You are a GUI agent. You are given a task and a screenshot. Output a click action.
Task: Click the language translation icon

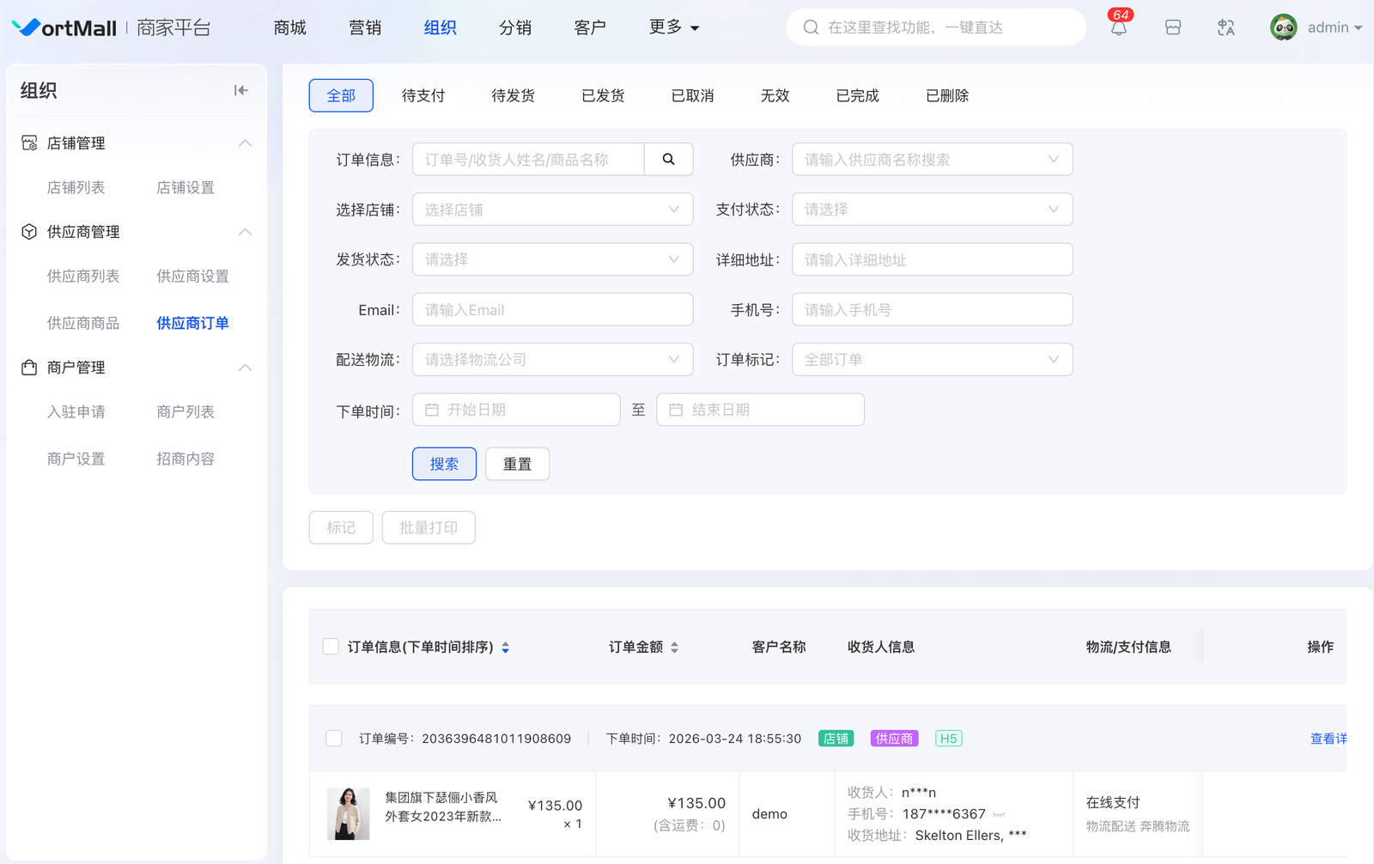pos(1226,27)
